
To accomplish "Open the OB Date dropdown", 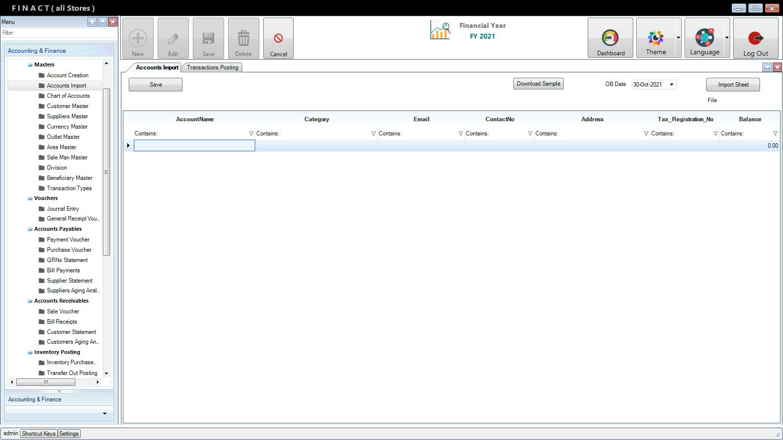I will click(671, 85).
